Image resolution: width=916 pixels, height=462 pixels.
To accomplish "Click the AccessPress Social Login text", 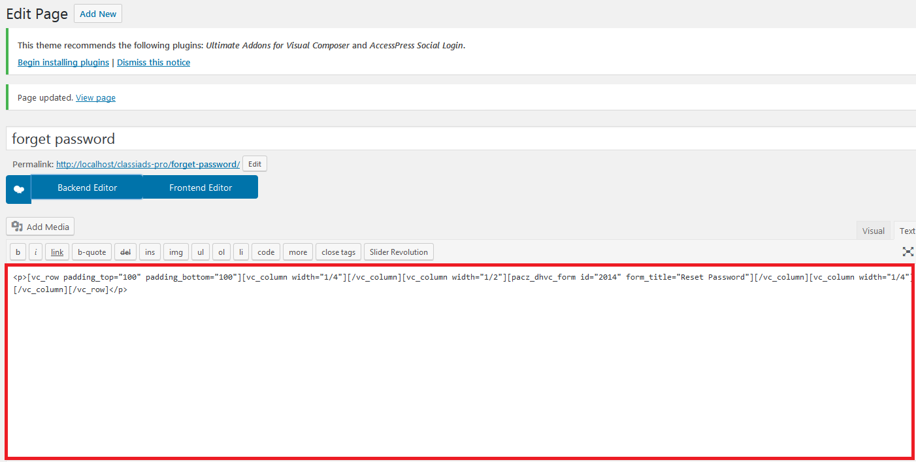I will [417, 46].
